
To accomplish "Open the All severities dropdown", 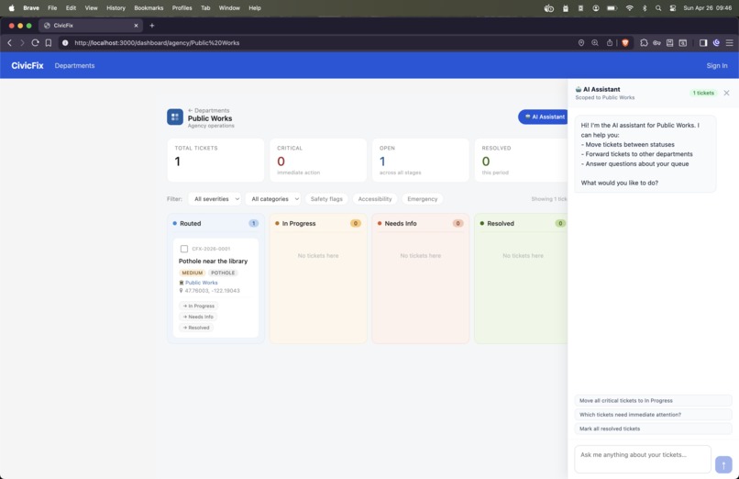I will pyautogui.click(x=216, y=199).
